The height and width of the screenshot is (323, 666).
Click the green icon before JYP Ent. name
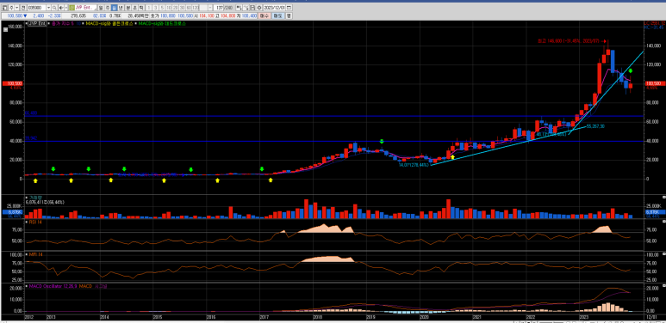pos(72,8)
